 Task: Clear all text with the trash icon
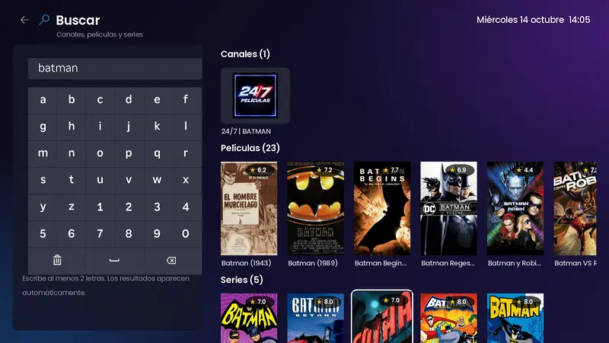57,260
